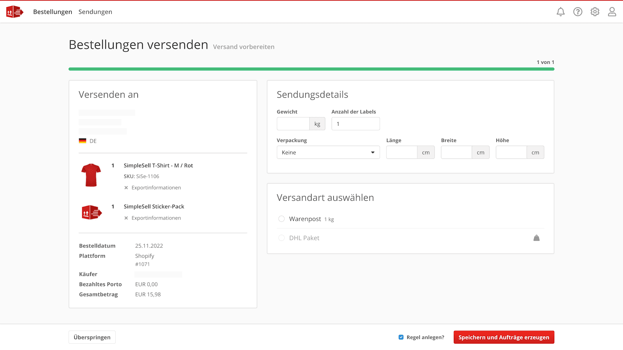Open settings via the gear icon
Viewport: 623px width, 350px height.
[595, 12]
